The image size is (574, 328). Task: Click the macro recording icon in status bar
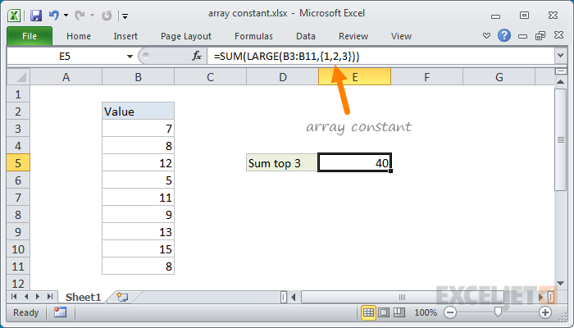click(60, 312)
